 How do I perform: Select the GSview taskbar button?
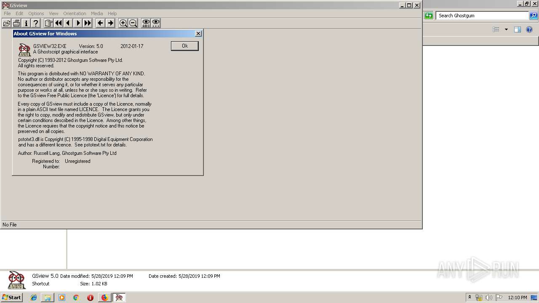tap(119, 298)
